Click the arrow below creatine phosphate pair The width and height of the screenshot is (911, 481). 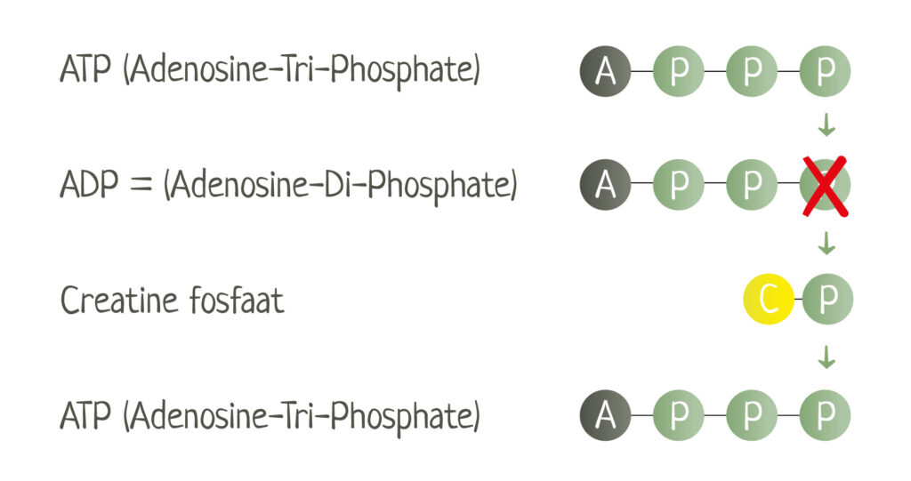826,357
